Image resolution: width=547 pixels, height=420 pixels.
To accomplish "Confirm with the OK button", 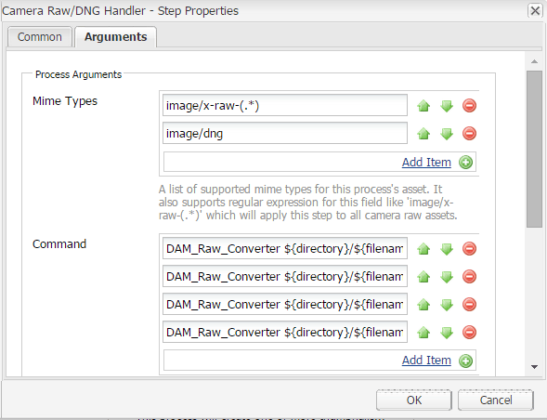I will [x=414, y=400].
